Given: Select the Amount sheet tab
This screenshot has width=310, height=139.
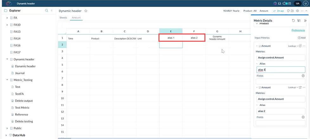Looking at the screenshot, I should point(76,18).
